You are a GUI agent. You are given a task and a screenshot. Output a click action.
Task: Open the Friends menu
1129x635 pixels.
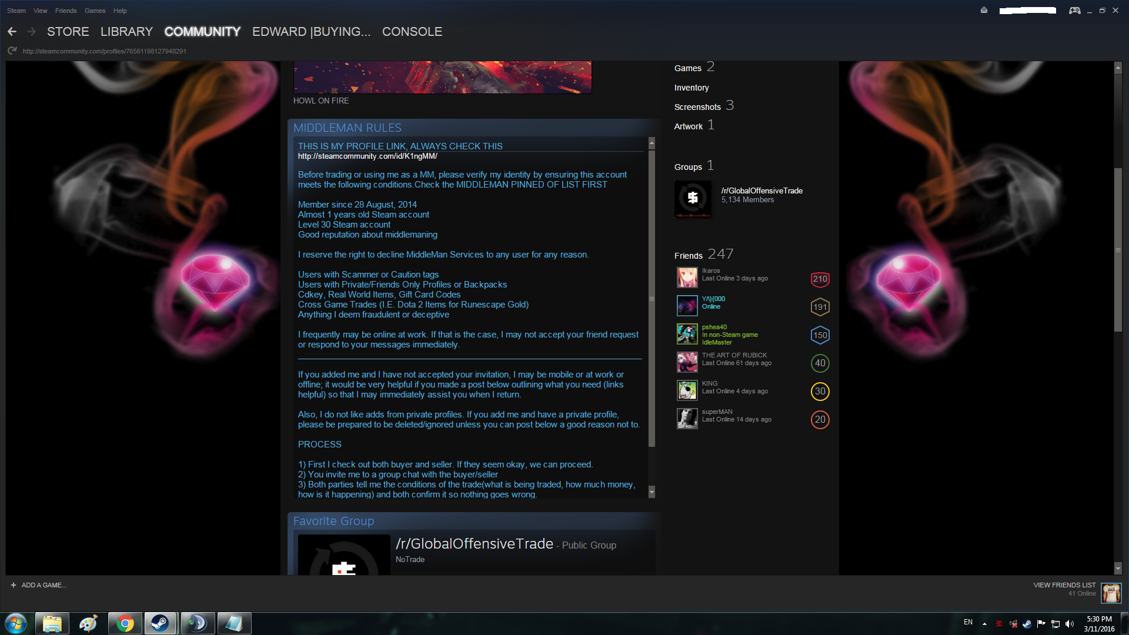click(66, 11)
